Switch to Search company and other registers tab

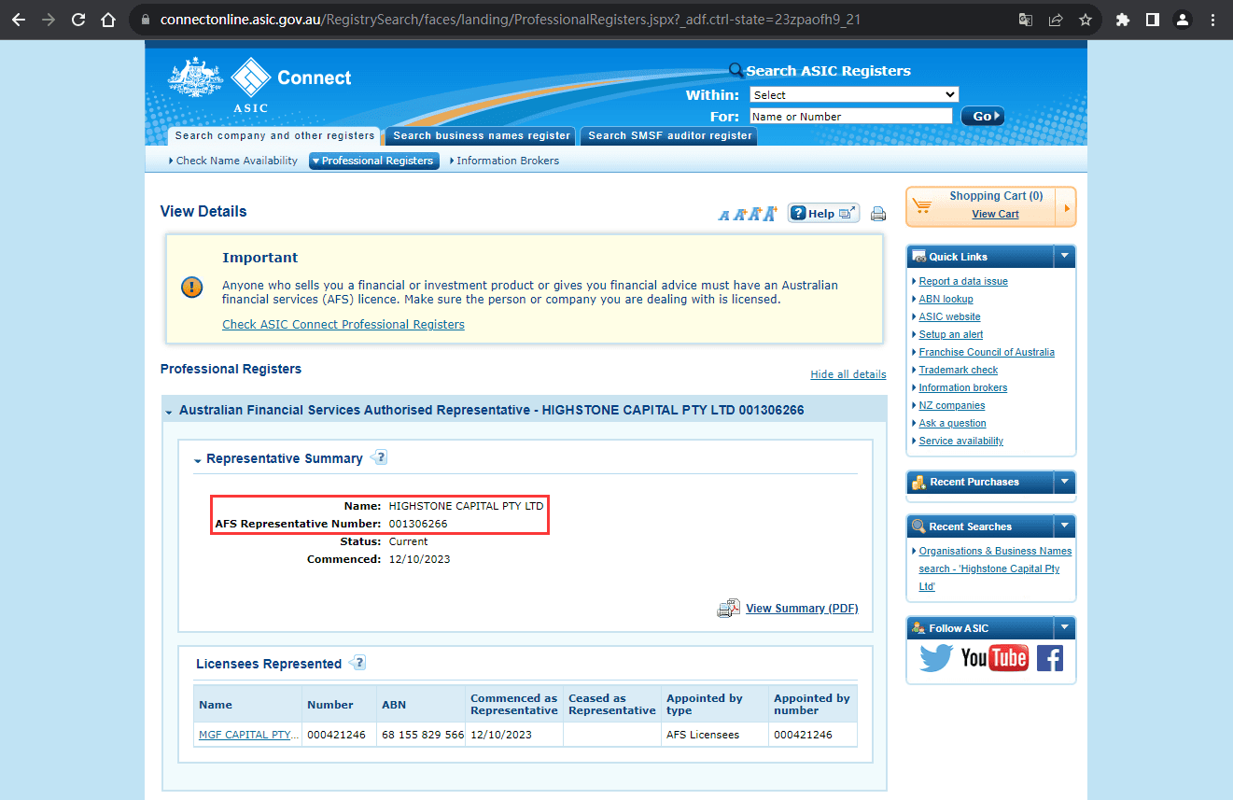[x=274, y=136]
